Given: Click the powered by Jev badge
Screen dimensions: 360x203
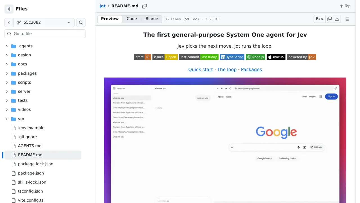Looking at the screenshot, I should pyautogui.click(x=301, y=57).
